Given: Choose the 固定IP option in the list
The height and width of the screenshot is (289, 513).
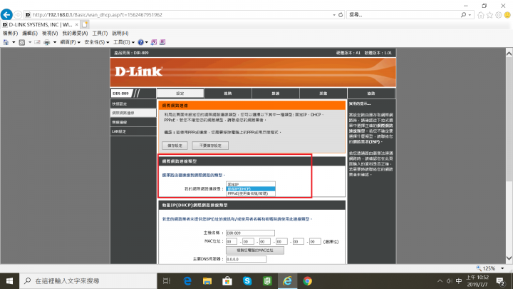Looking at the screenshot, I should (251, 185).
